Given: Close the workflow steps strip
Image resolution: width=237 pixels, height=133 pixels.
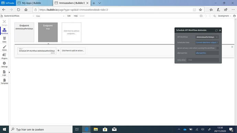Looking at the screenshot, I should pos(232,47).
